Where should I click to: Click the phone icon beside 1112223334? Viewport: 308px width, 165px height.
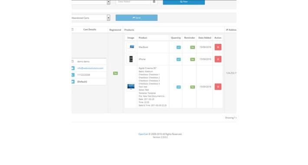73,75
